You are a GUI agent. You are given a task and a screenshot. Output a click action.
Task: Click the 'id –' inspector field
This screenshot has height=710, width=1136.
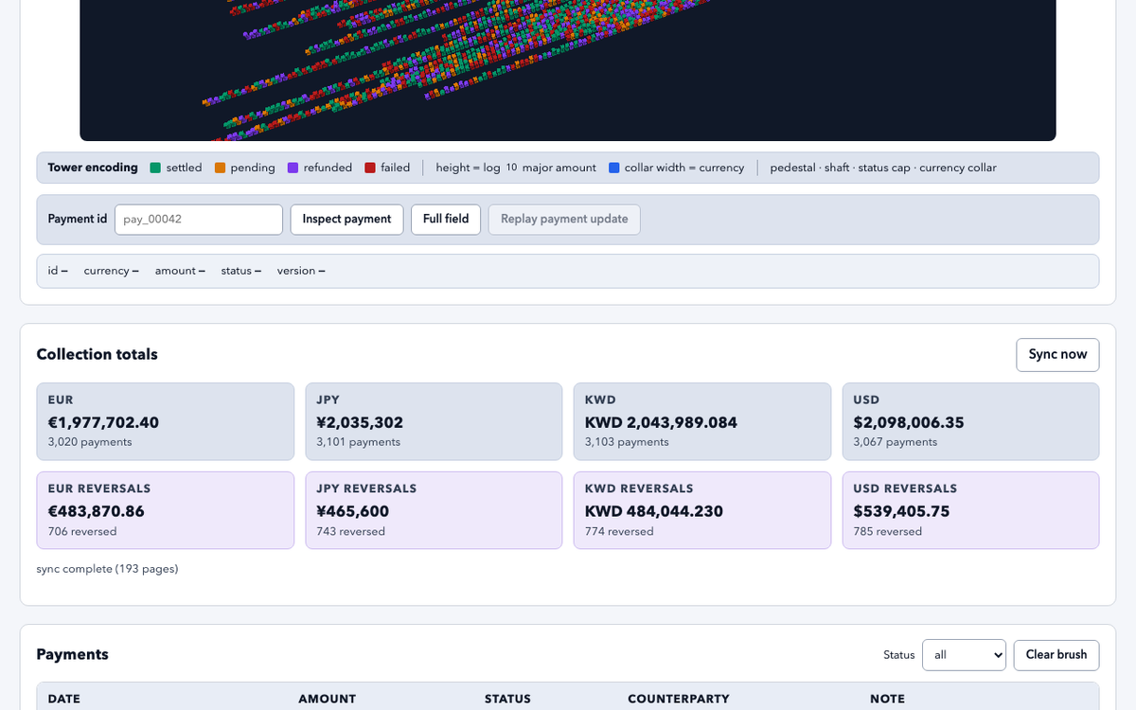pos(58,271)
